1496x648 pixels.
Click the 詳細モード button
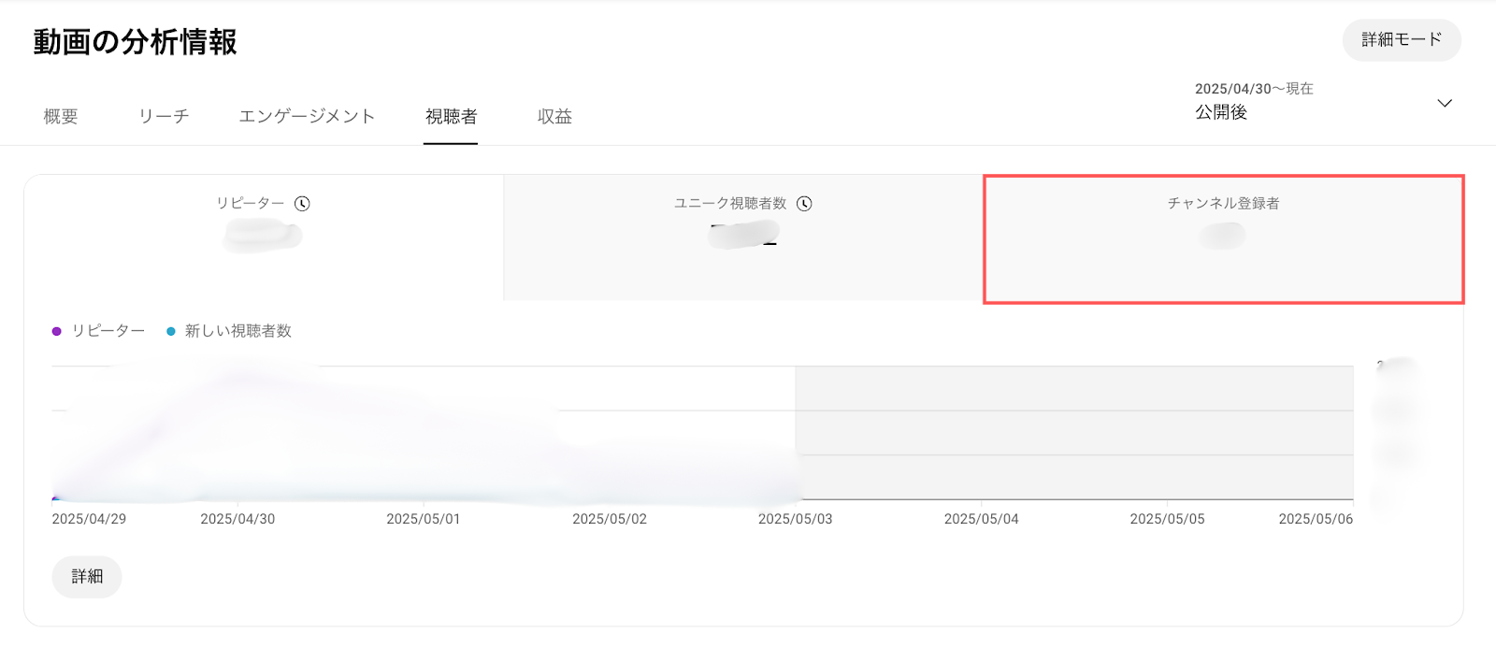(1402, 40)
